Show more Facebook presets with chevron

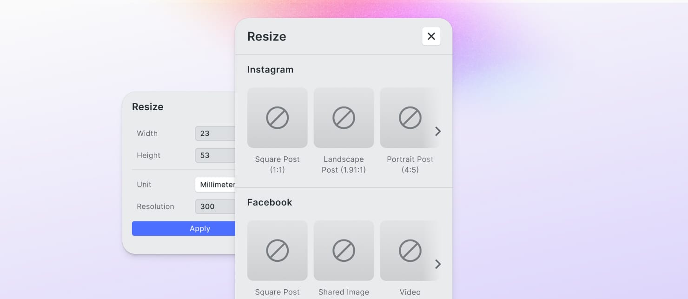(437, 264)
